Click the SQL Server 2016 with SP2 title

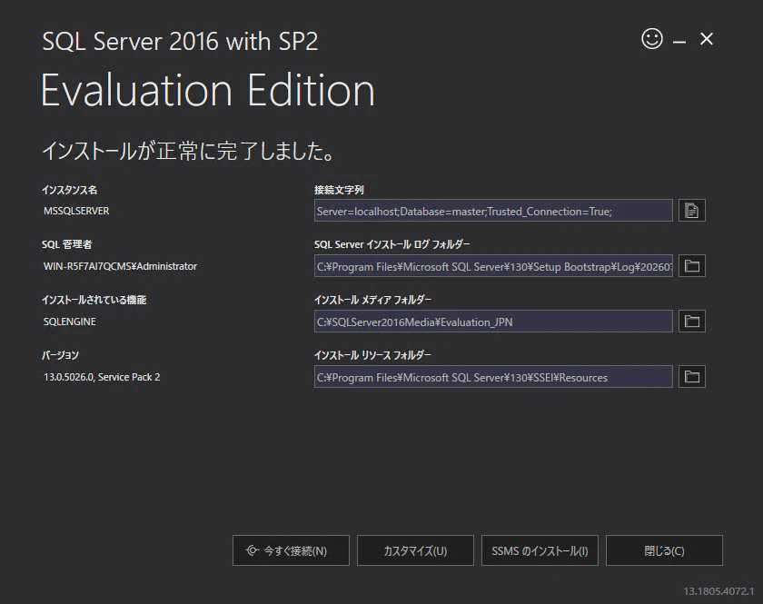point(180,42)
